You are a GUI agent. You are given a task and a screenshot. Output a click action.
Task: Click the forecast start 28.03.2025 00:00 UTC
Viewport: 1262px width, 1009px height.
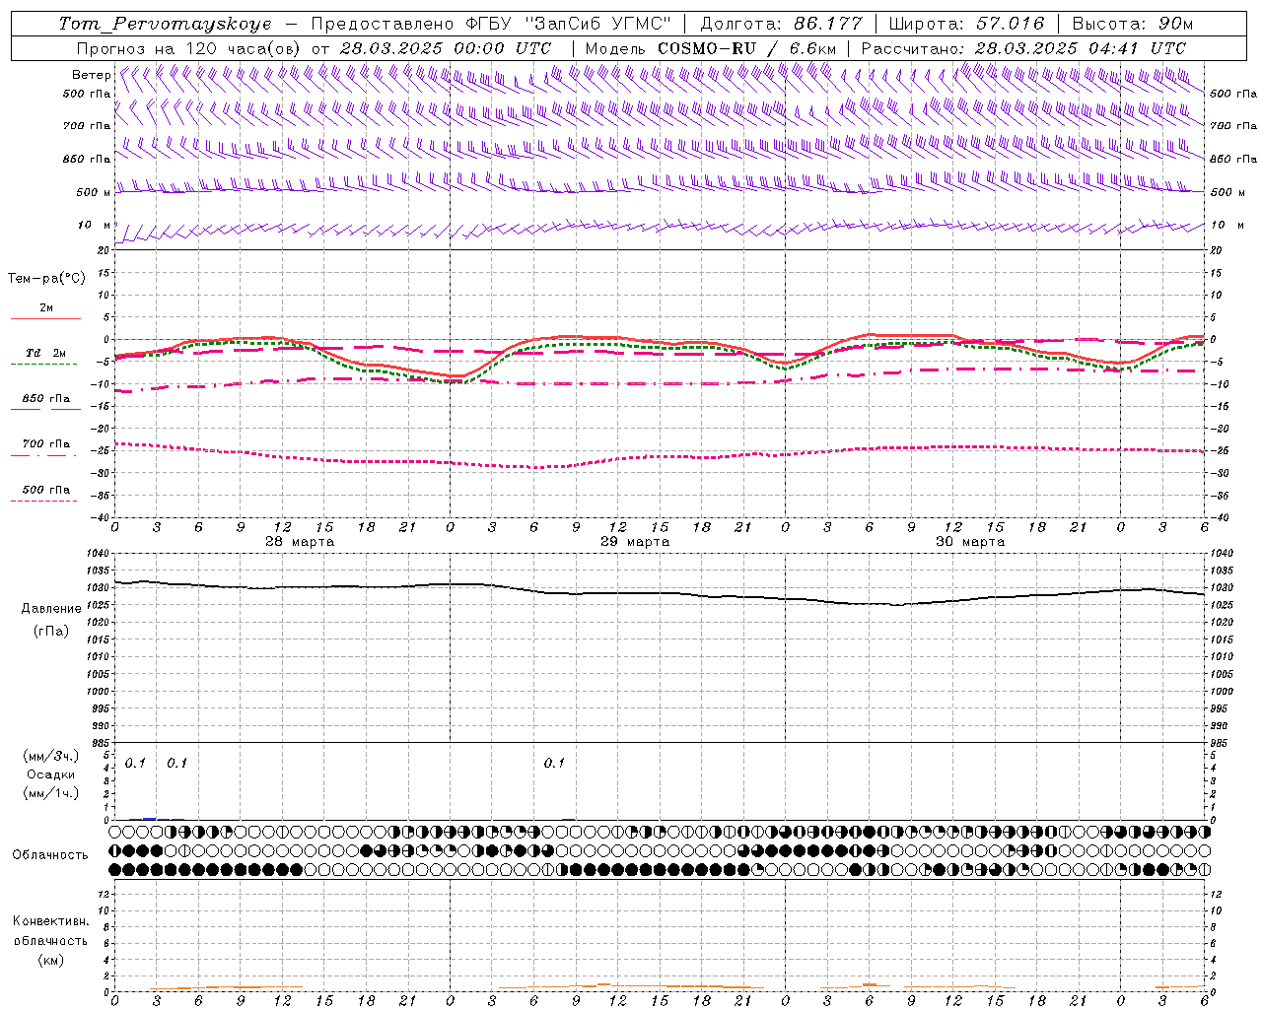tap(446, 48)
